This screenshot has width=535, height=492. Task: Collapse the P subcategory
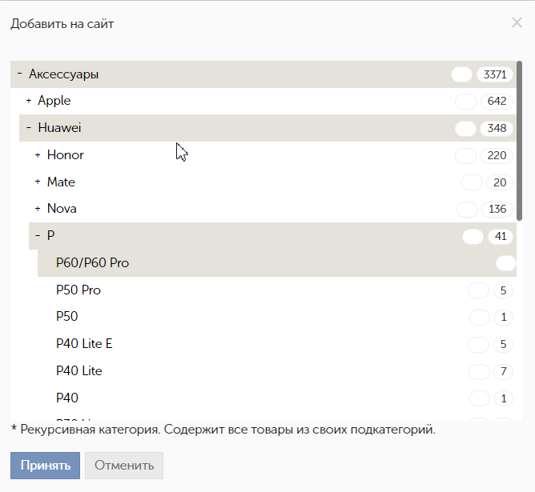38,236
